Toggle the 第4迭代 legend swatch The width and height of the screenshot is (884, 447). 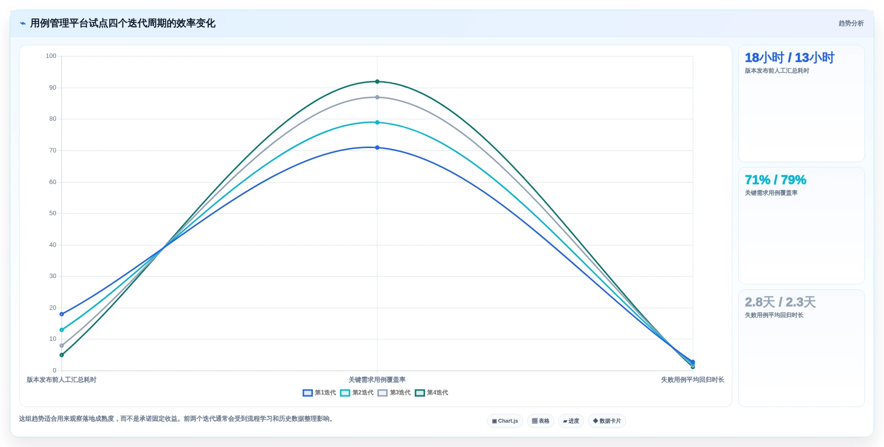(420, 393)
